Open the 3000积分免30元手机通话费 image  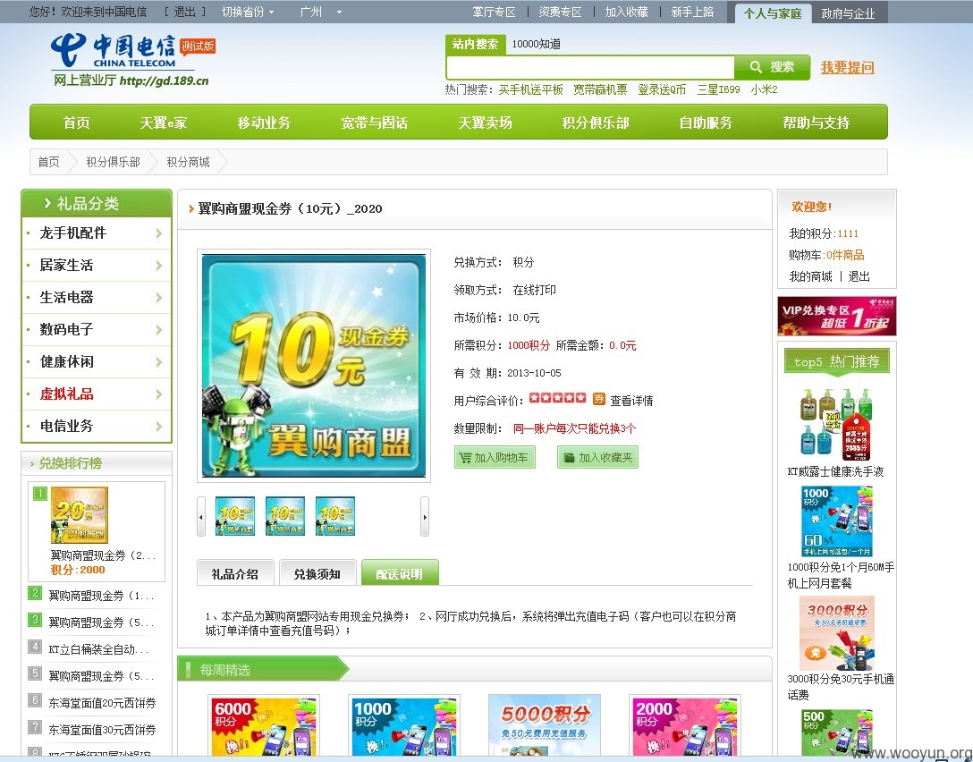coord(836,632)
